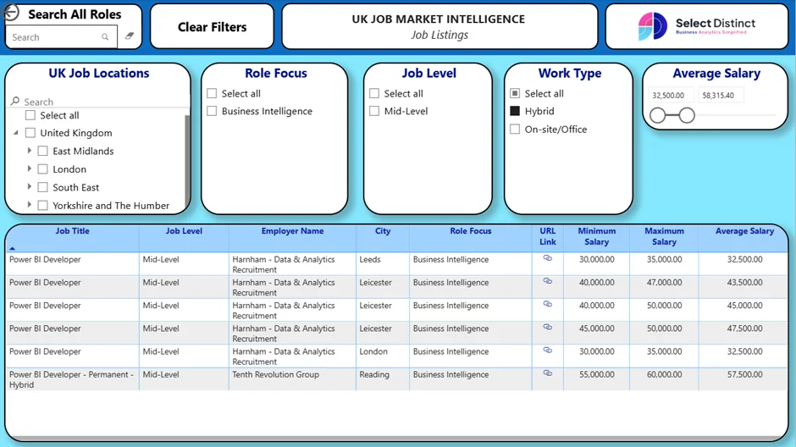Tick the Mid-Level job level checkbox
This screenshot has width=796, height=447.
[x=374, y=111]
